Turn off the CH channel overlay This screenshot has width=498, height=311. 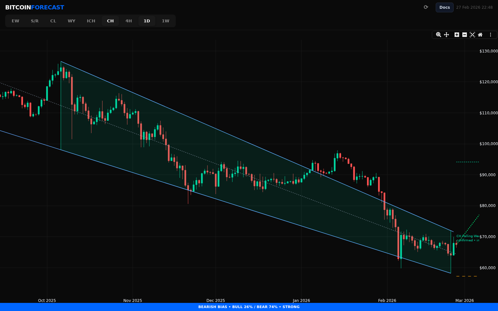(110, 21)
